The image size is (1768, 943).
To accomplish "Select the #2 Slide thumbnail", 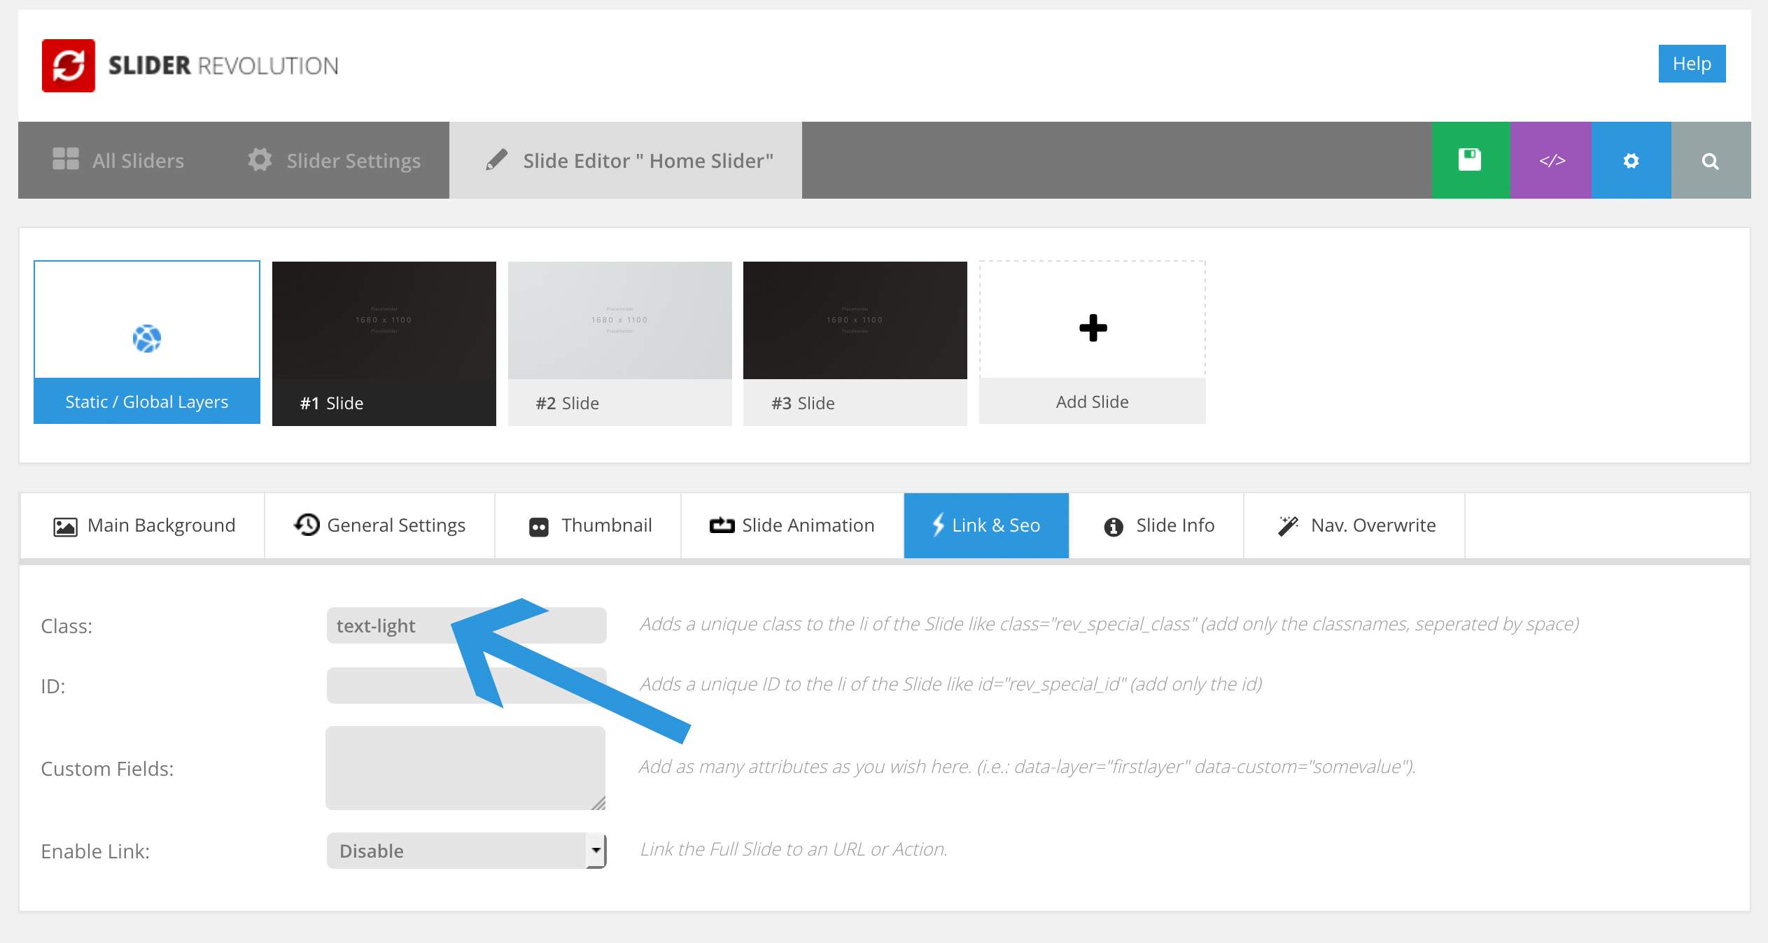I will point(620,343).
